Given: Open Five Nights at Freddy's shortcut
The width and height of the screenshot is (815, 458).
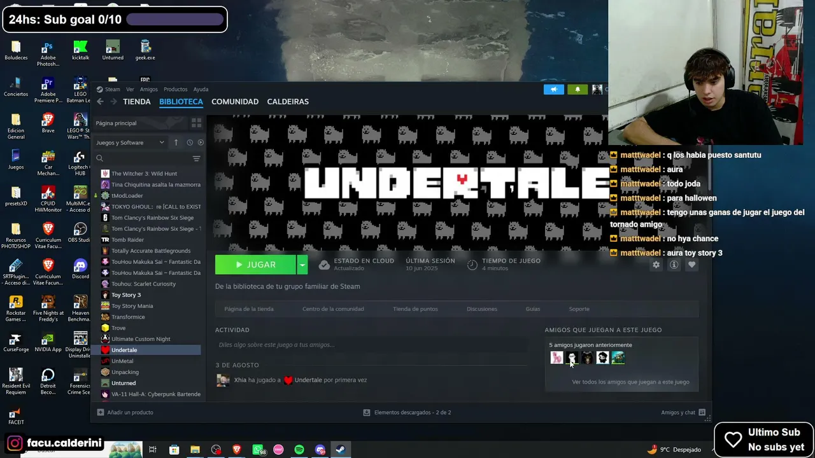Looking at the screenshot, I should click(x=48, y=309).
